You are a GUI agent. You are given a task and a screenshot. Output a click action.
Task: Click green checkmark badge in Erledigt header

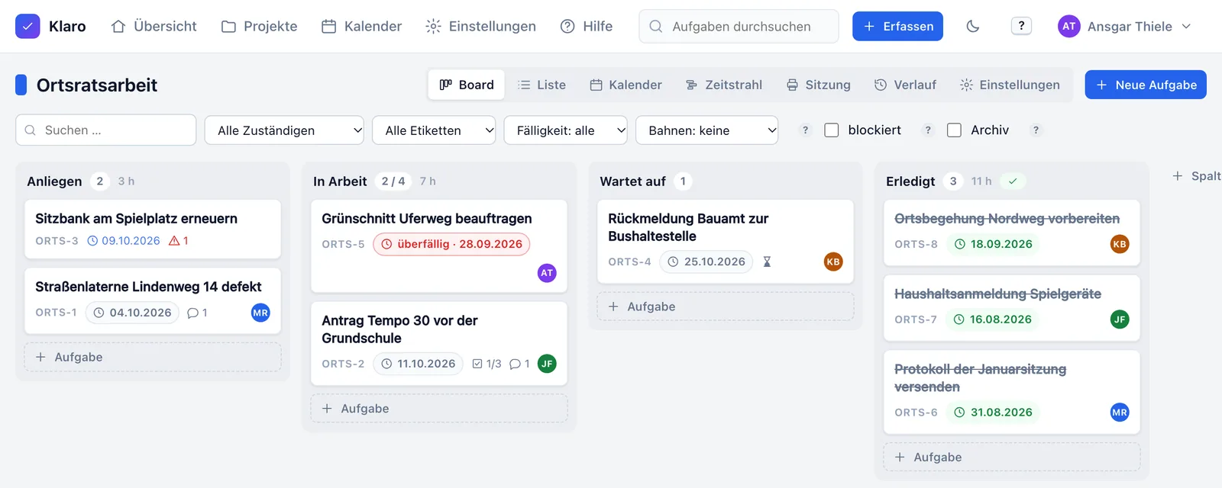[1013, 181]
